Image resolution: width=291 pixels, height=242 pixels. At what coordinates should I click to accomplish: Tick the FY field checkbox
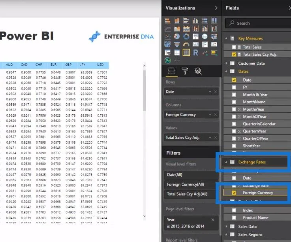pyautogui.click(x=234, y=87)
